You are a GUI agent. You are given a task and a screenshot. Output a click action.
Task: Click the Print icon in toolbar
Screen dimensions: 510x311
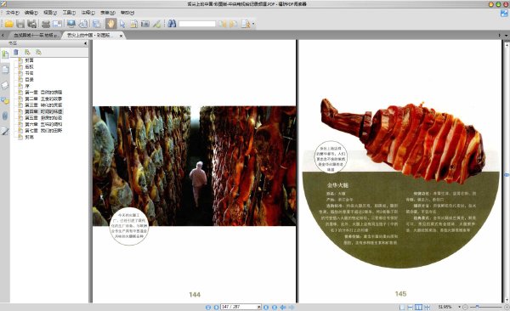46,24
